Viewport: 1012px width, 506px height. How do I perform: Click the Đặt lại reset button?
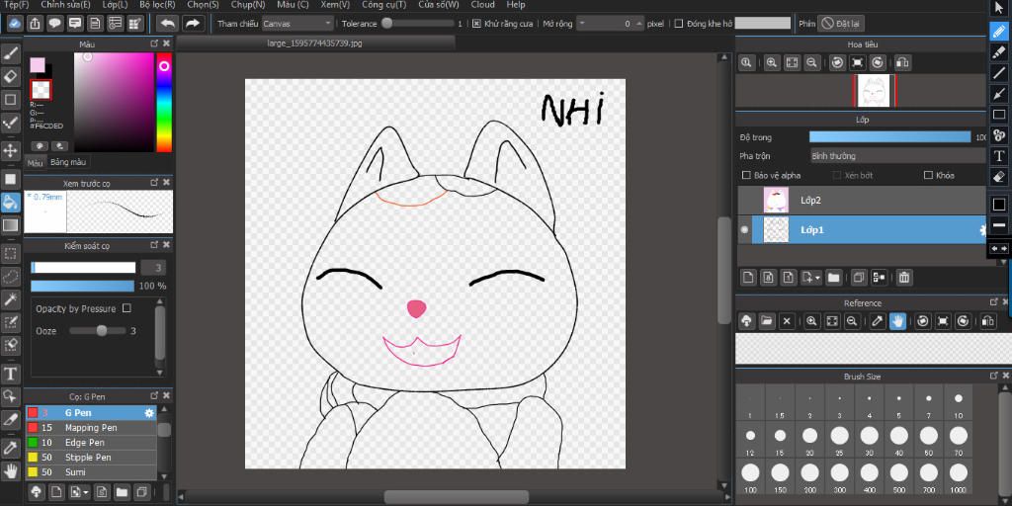click(x=840, y=24)
